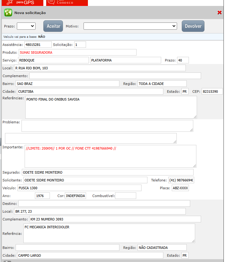This screenshot has width=226, height=262.
Task: Click the green map icon beside Nova solicitação
Action: coord(8,13)
